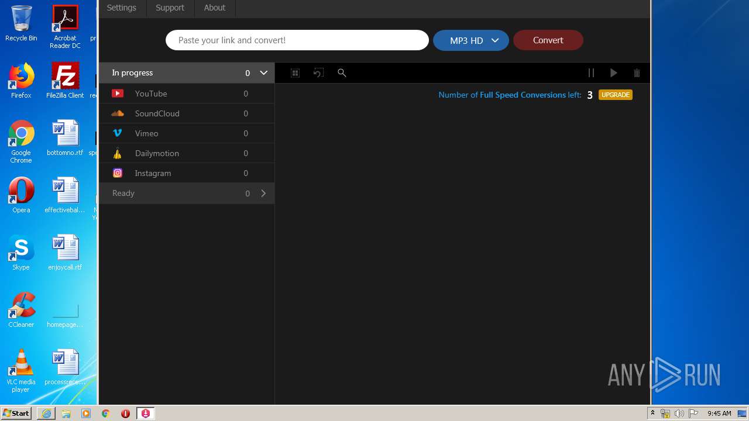Click the Convert button

click(548, 40)
